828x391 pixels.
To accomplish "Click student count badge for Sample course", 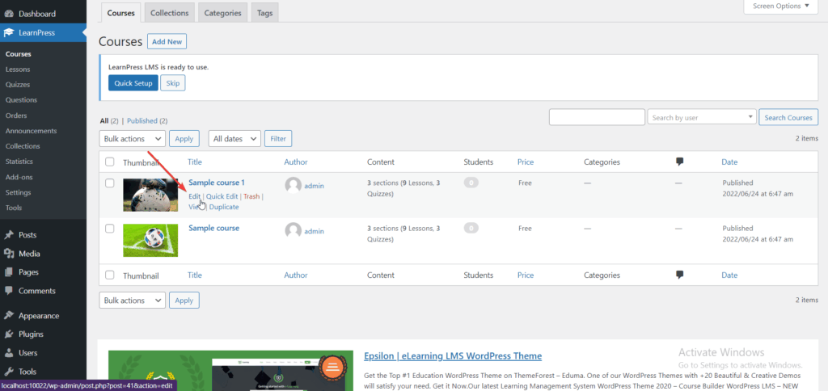I will point(471,229).
